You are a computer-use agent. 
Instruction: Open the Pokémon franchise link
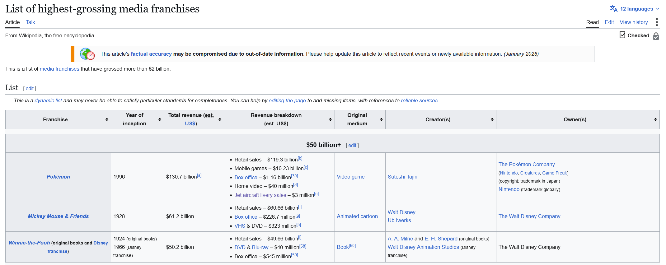(x=58, y=177)
